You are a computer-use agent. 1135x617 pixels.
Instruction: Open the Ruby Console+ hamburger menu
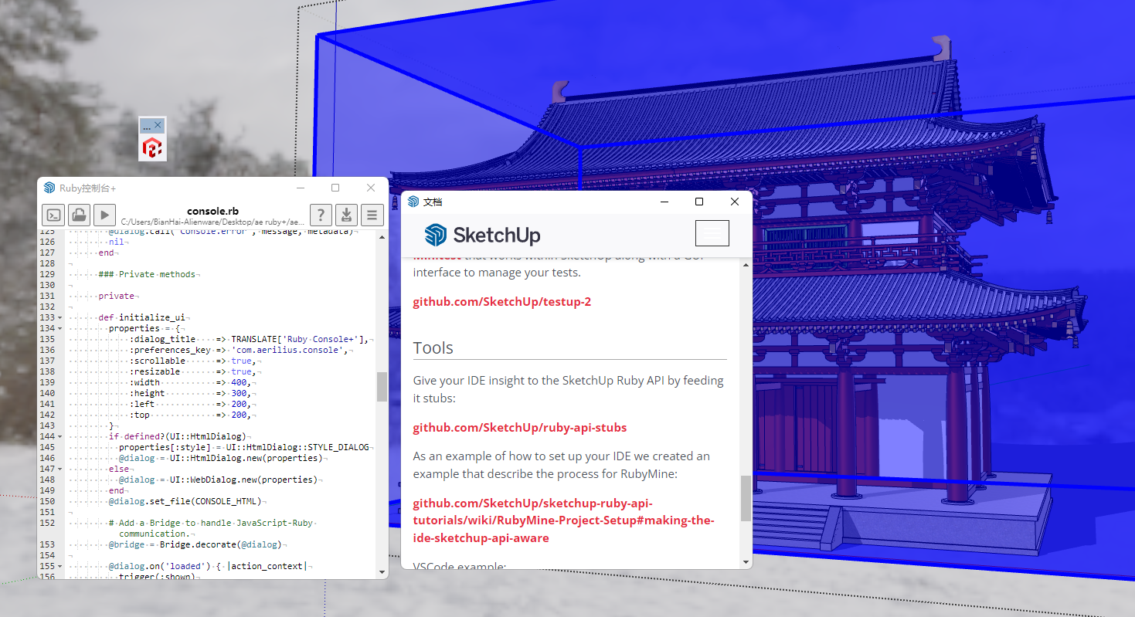[x=372, y=215]
